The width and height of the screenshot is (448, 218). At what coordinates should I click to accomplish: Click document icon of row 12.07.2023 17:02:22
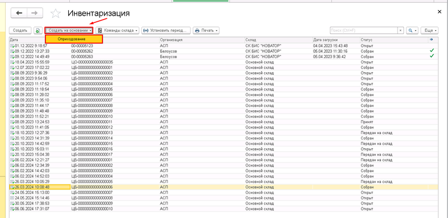click(x=12, y=68)
